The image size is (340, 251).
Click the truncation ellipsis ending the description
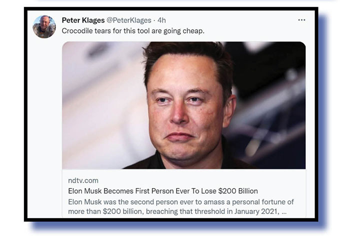pos(284,211)
